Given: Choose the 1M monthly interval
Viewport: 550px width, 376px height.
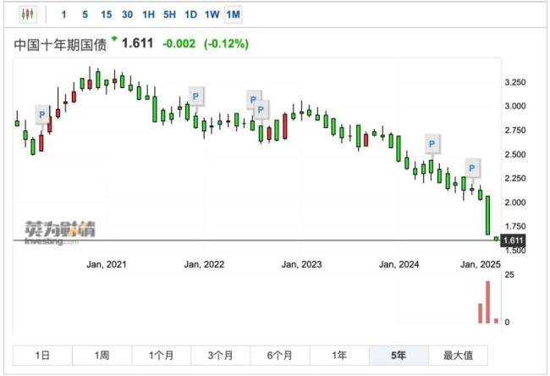Looking at the screenshot, I should 234,14.
